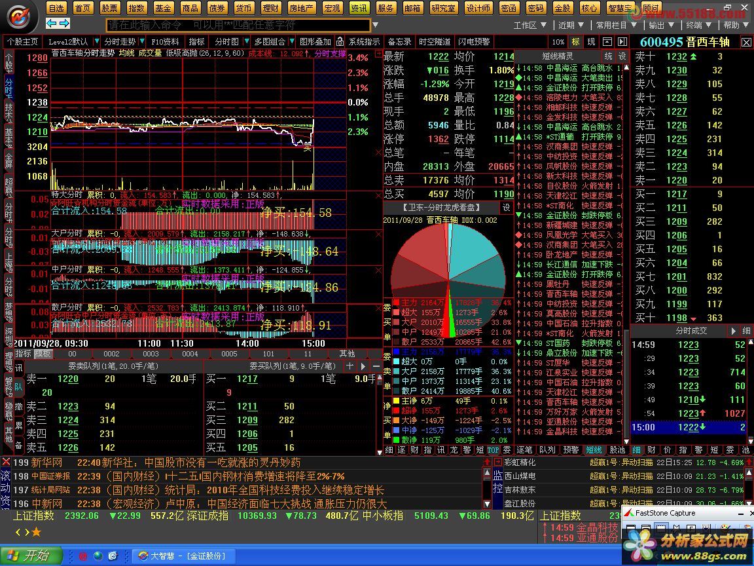Open the 分时走势 dropdown arrow
The image size is (754, 566).
141,42
